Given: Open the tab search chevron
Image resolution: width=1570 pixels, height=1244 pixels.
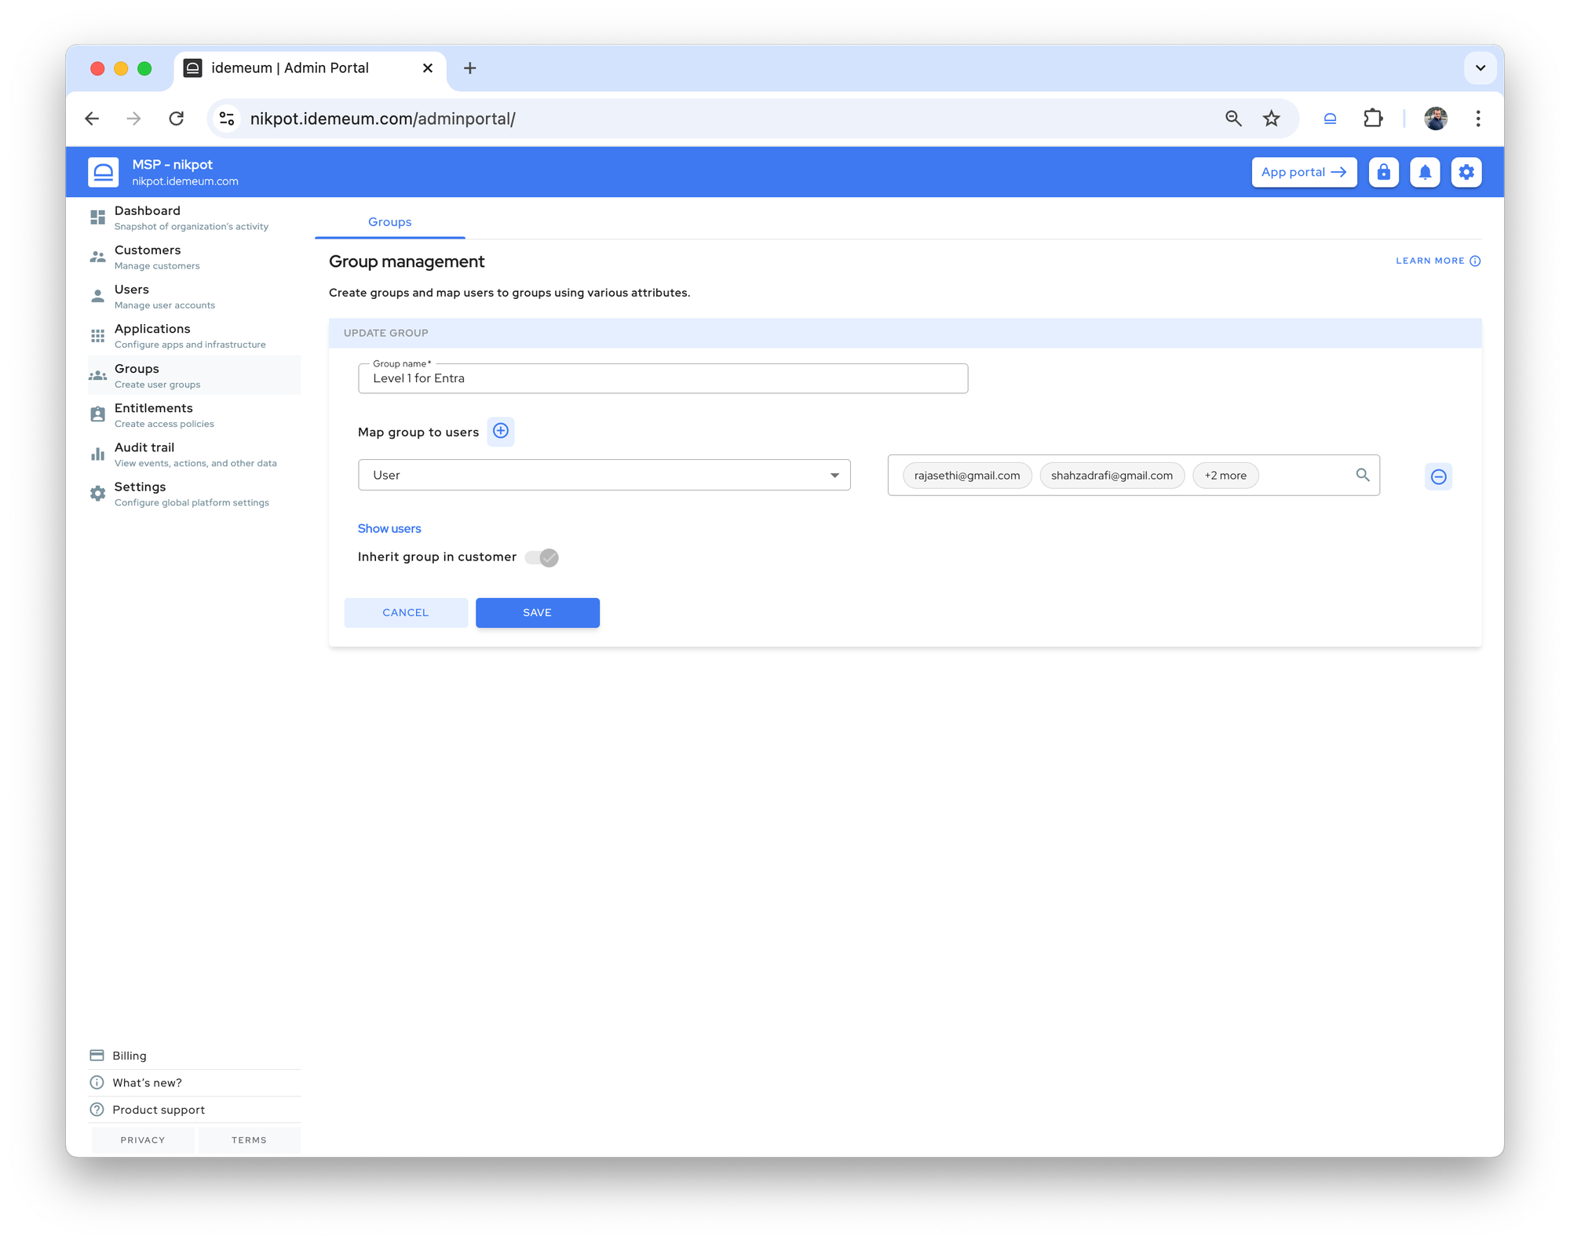Looking at the screenshot, I should pos(1481,68).
